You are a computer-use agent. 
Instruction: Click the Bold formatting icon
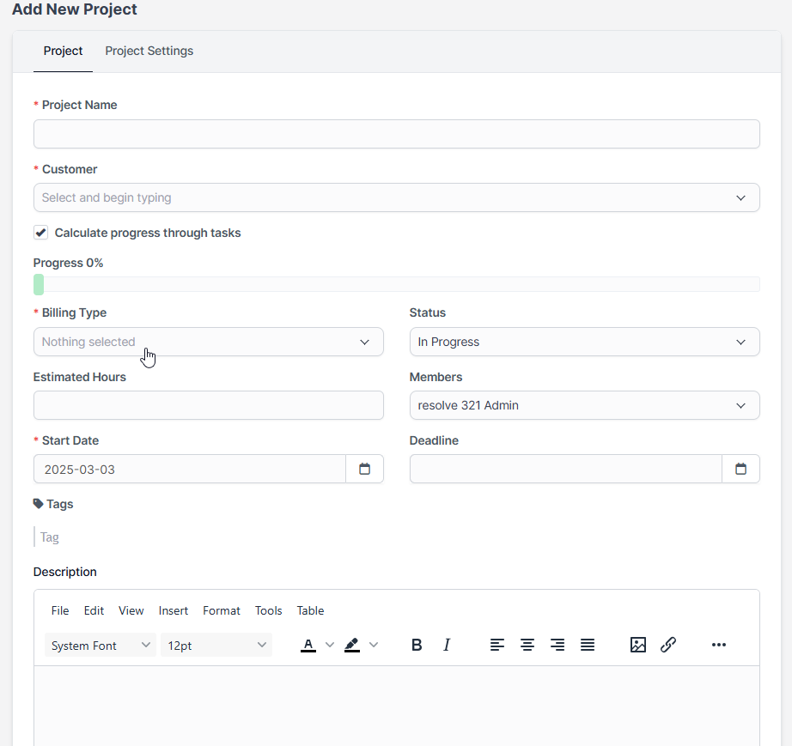(417, 645)
